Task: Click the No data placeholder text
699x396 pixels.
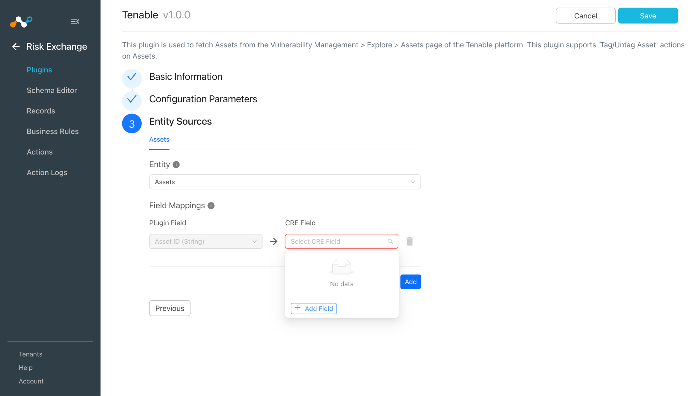Action: pos(342,284)
